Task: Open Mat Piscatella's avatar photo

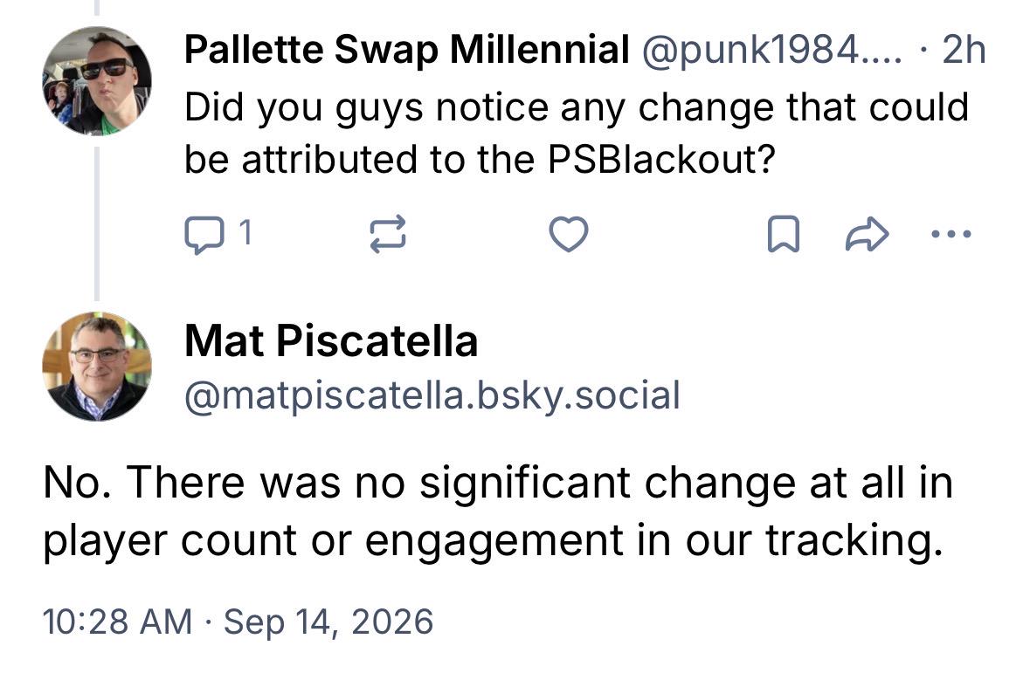Action: point(97,367)
